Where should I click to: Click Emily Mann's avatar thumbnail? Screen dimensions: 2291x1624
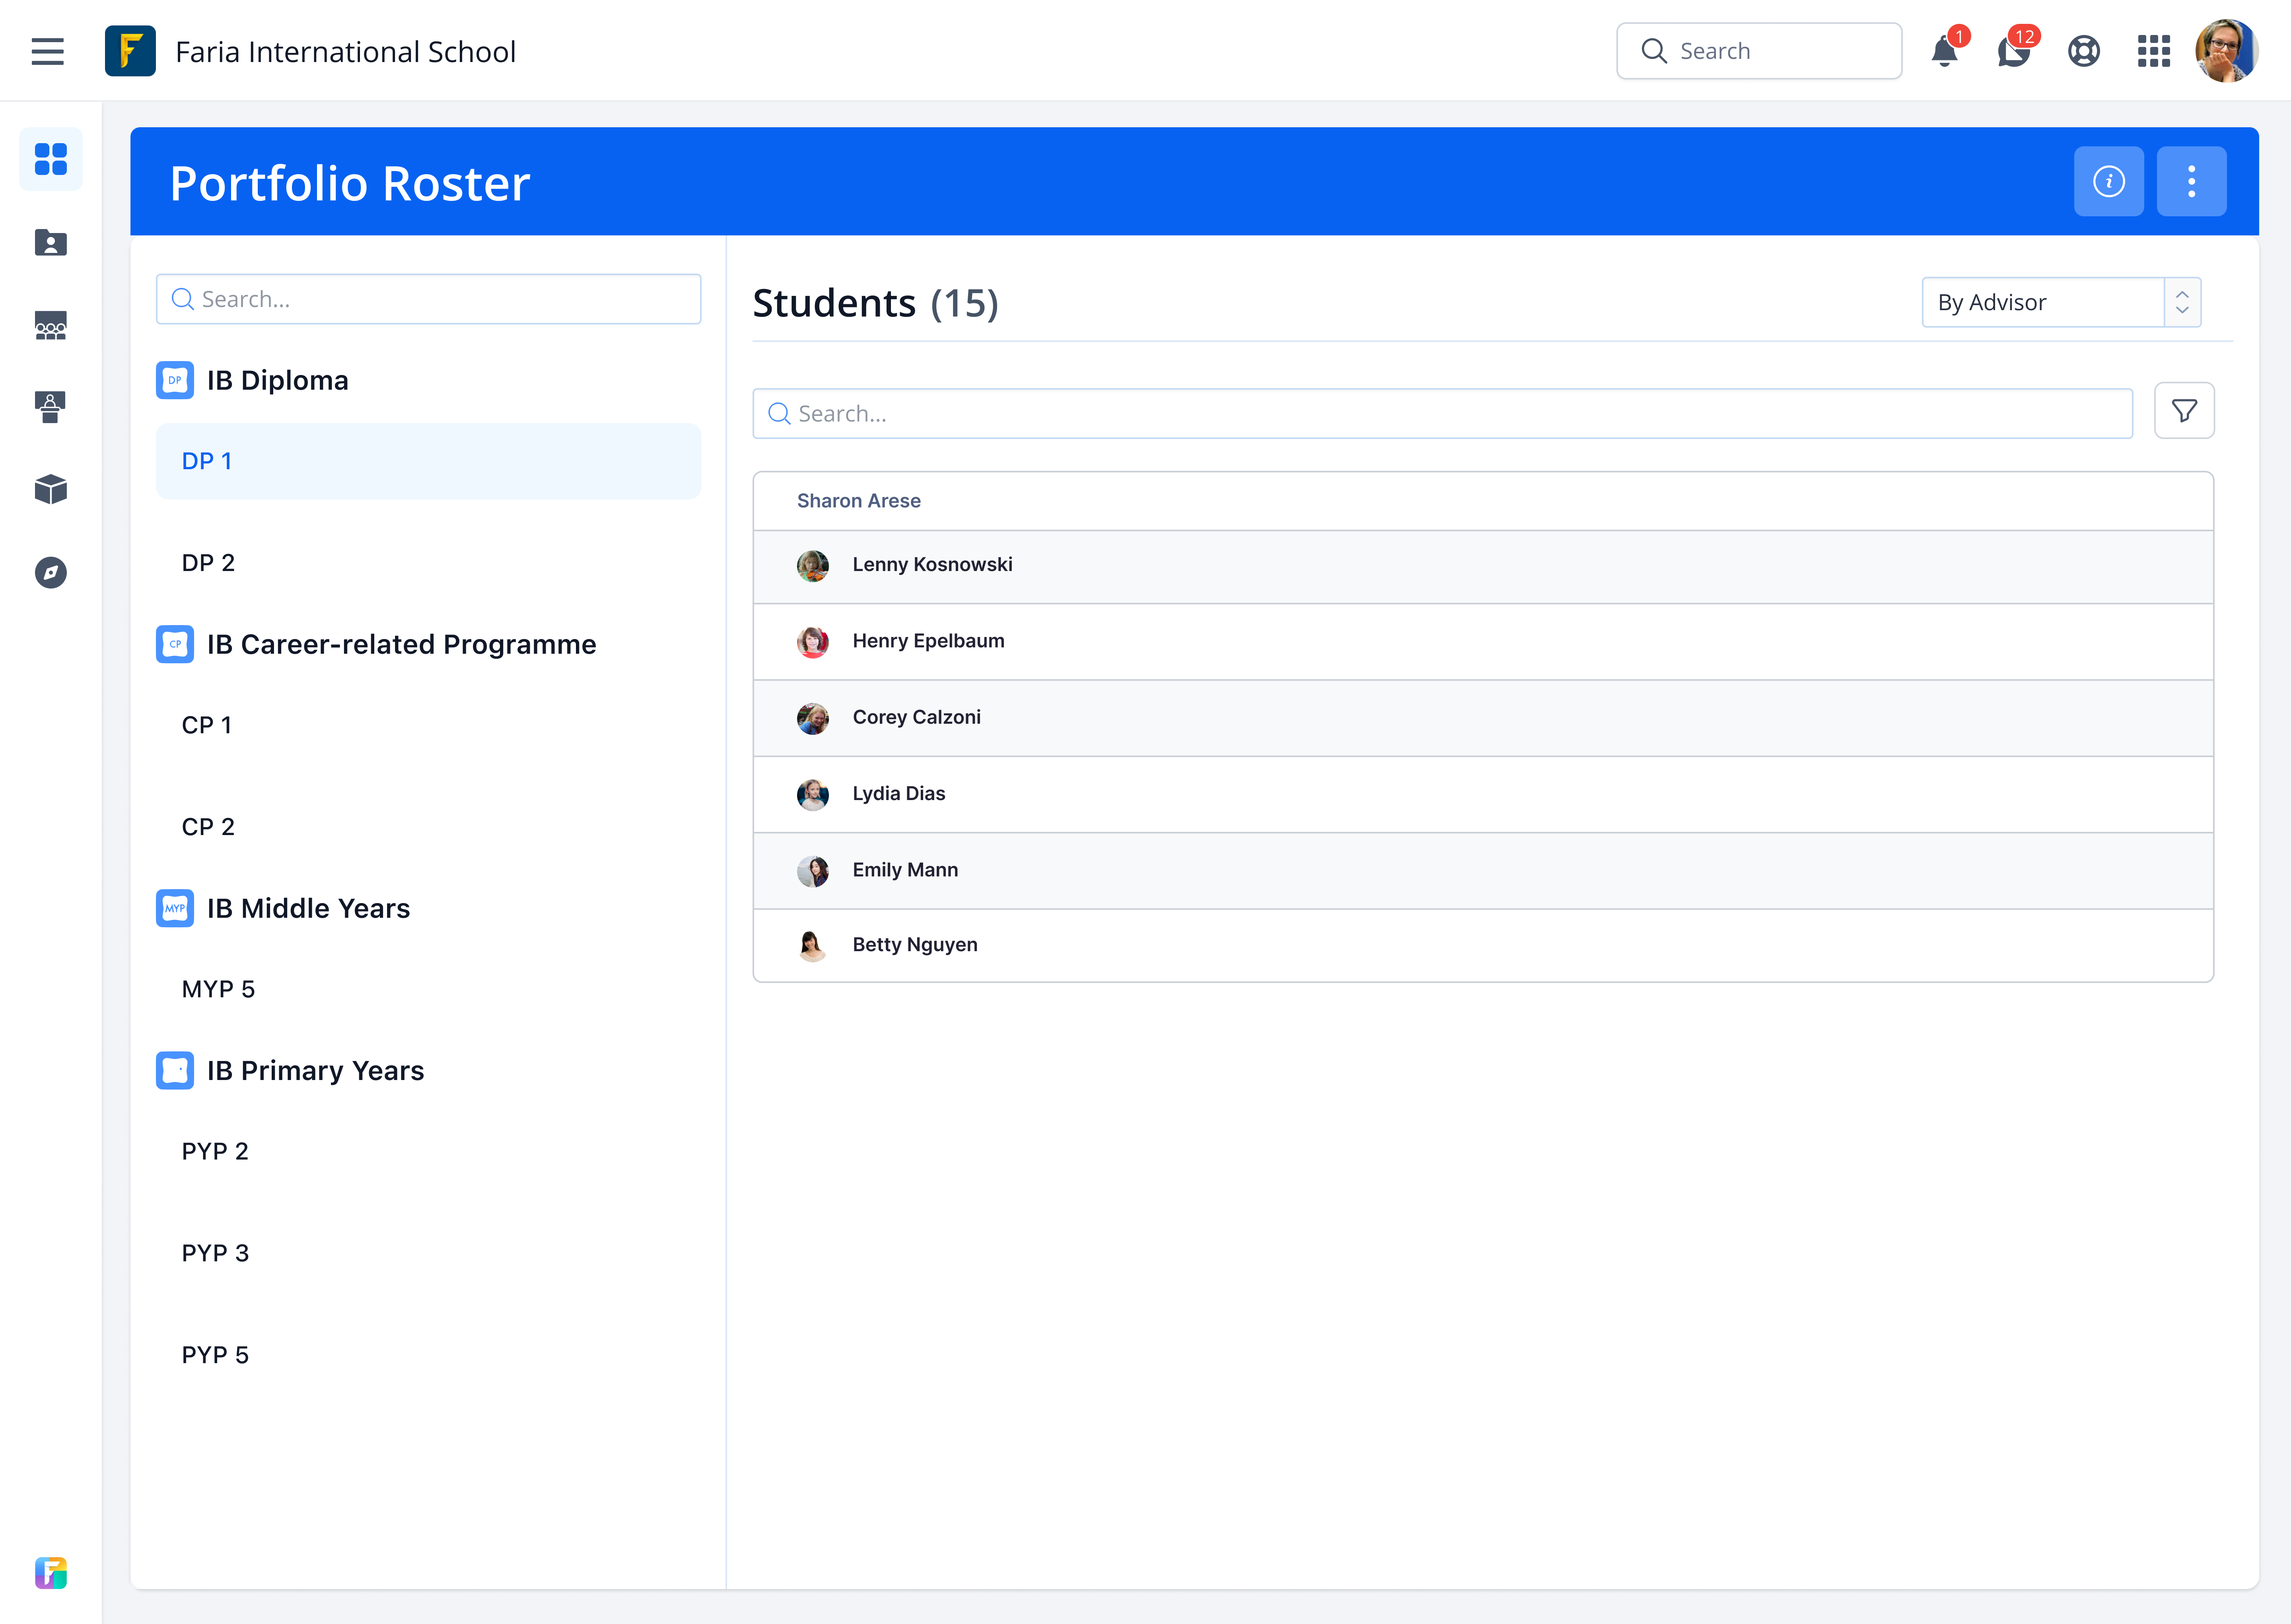(812, 871)
